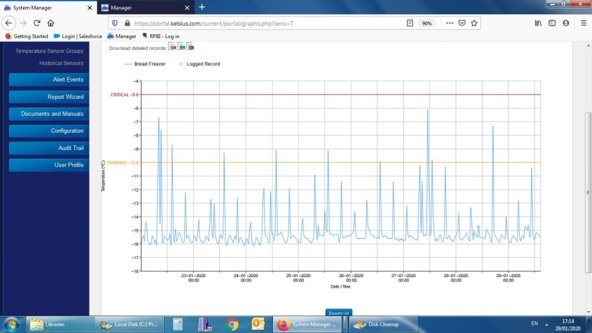Screen dimensions: 592x333
Task: Download detailed records using the purple file icon
Action: [x=190, y=47]
